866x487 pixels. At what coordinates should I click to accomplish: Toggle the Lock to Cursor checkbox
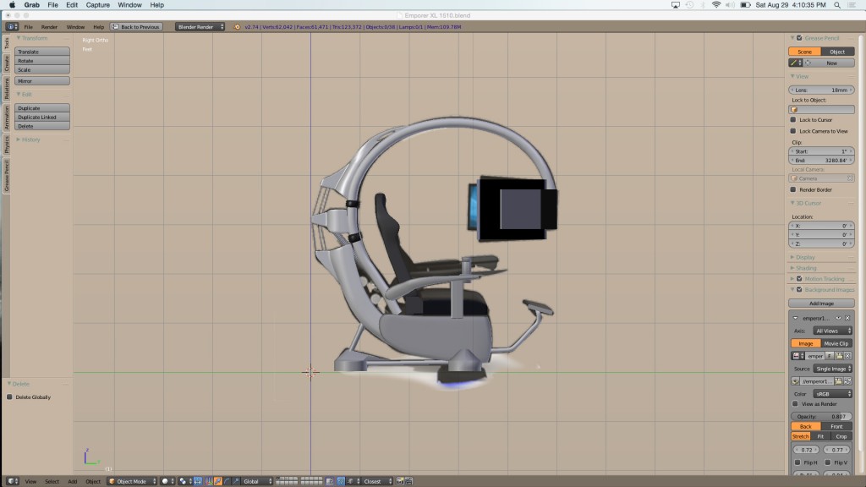[x=793, y=119]
